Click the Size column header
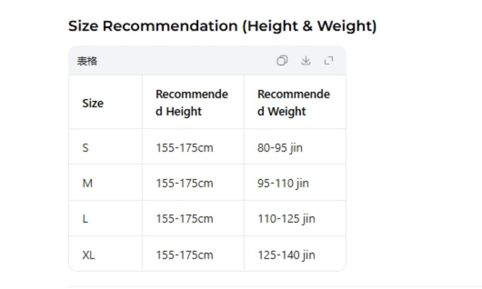 [93, 103]
